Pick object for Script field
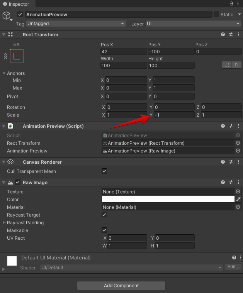This screenshot has width=243, height=293. point(238,135)
